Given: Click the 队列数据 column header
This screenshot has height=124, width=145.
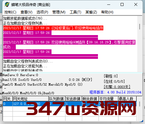Looking at the screenshot, I should pyautogui.click(x=57, y=99).
